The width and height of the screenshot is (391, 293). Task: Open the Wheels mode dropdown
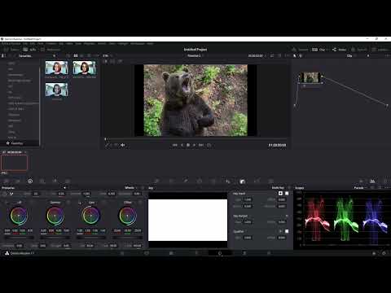pyautogui.click(x=131, y=188)
